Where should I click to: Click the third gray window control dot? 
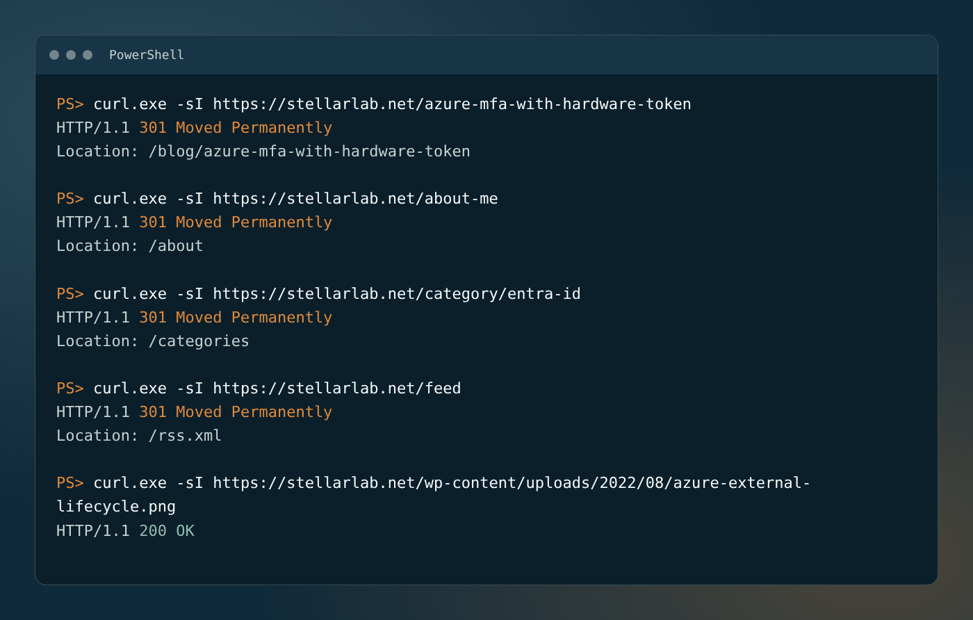88,55
